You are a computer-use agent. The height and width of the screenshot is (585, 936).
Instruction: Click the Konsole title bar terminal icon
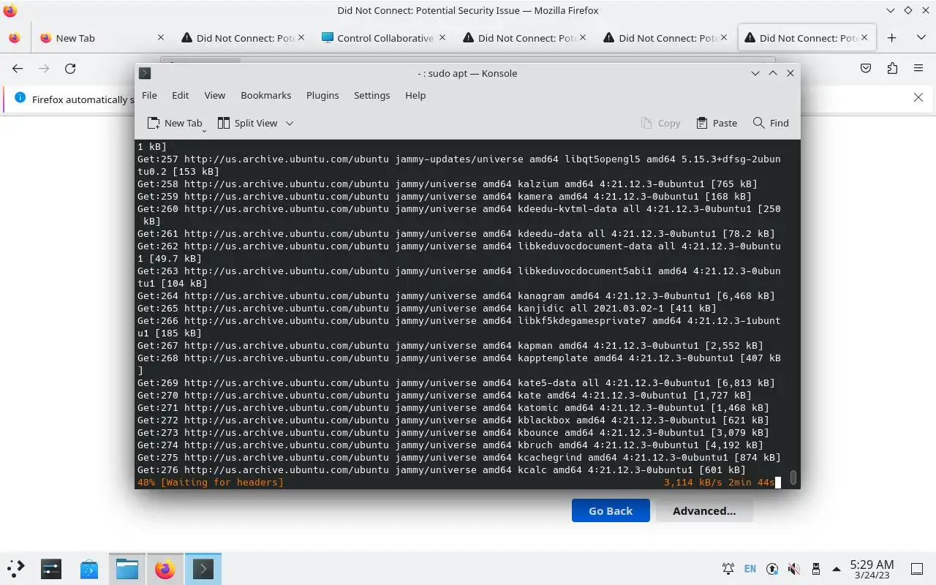point(145,73)
